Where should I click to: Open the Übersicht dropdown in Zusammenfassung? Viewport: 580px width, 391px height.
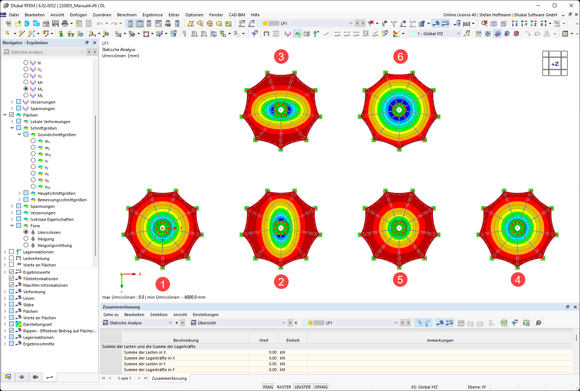(284, 323)
